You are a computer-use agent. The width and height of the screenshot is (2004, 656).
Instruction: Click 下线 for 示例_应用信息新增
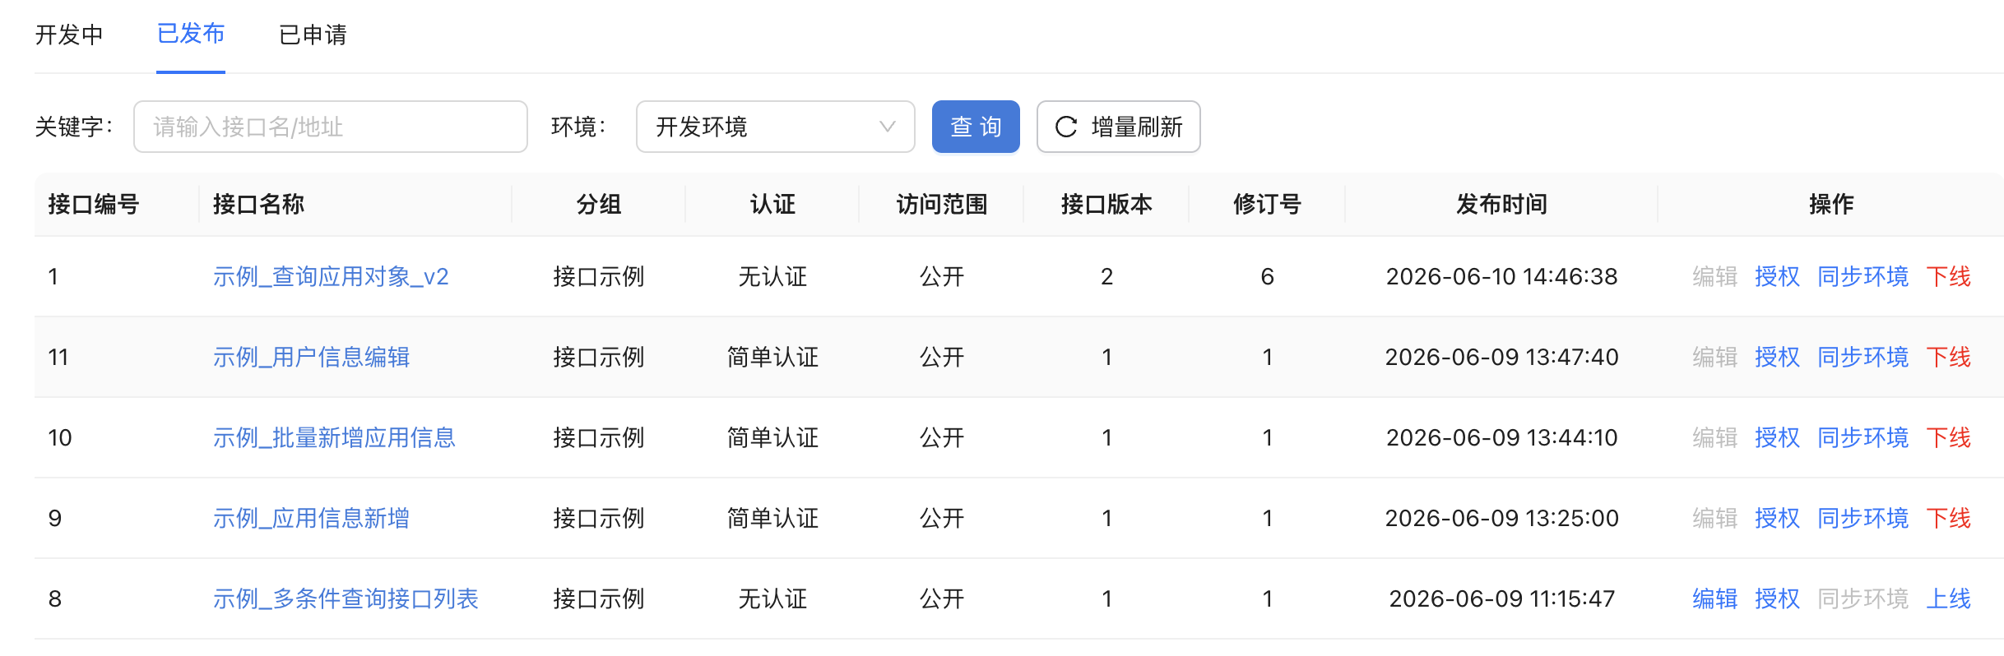coord(1948,518)
